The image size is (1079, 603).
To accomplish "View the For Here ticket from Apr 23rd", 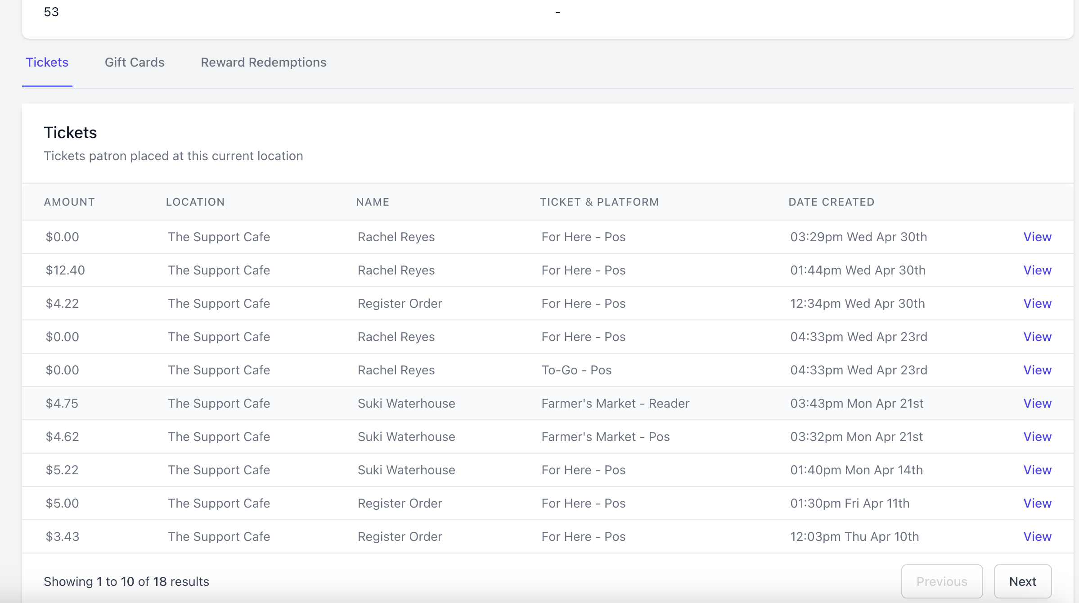I will (x=1037, y=337).
